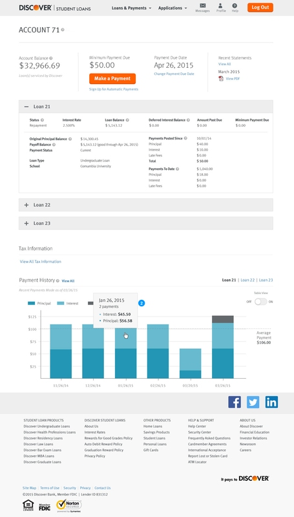Open Careers footer link
This screenshot has width=294, height=517.
pos(246,450)
